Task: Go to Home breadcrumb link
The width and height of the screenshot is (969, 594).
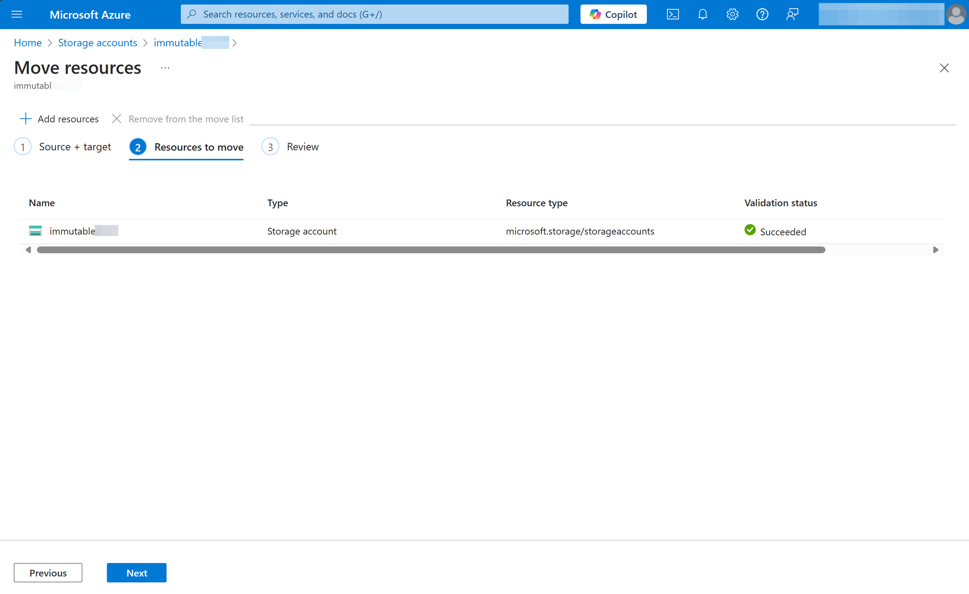Action: pyautogui.click(x=28, y=43)
